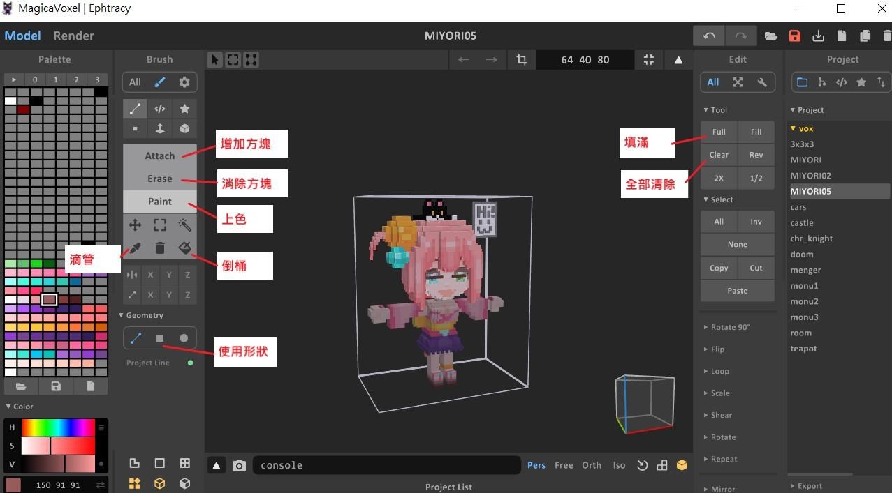Click the rainbow hue slider bar
Viewport: 892px width, 493px height.
coord(58,427)
